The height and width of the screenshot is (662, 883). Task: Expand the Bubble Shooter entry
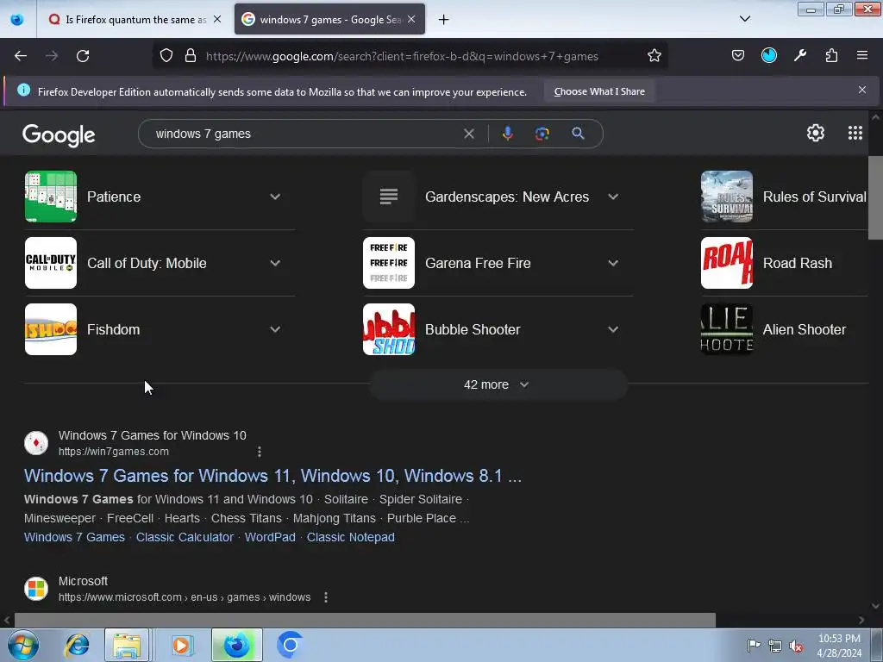tap(613, 329)
